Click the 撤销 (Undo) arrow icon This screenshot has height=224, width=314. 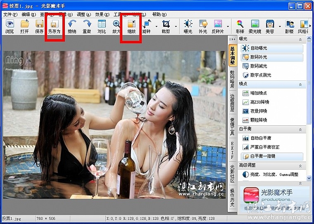pyautogui.click(x=72, y=26)
